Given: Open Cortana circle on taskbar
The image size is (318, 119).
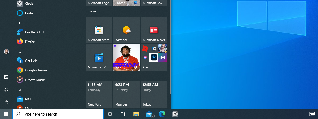Looking at the screenshot, I should point(110,114).
